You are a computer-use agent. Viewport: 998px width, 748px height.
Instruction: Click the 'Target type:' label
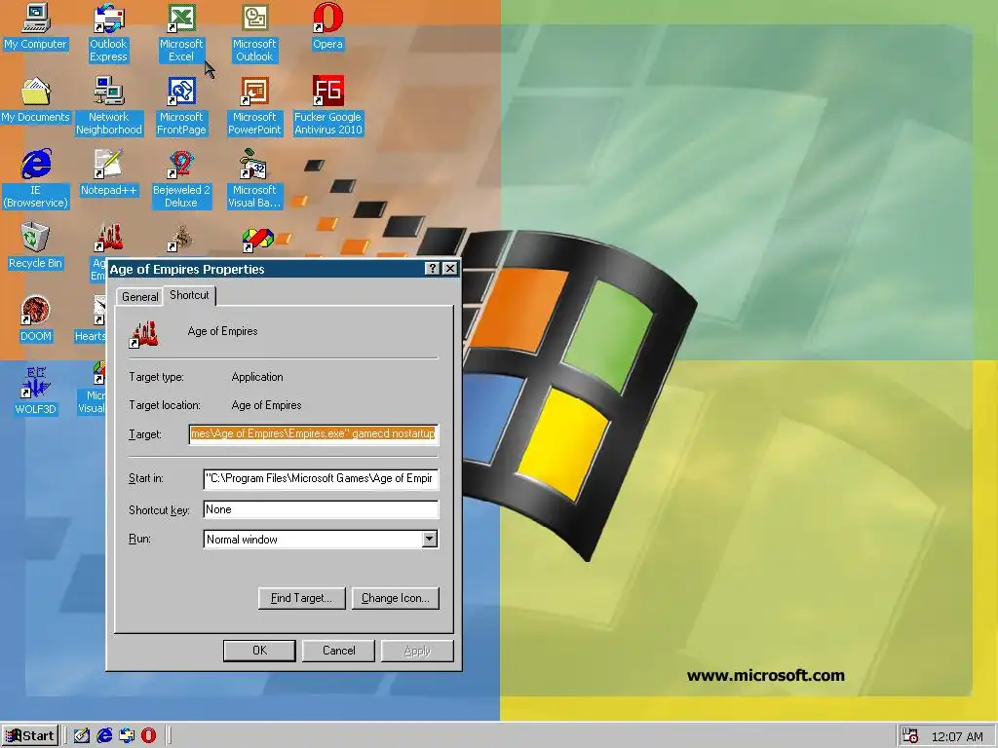click(156, 377)
